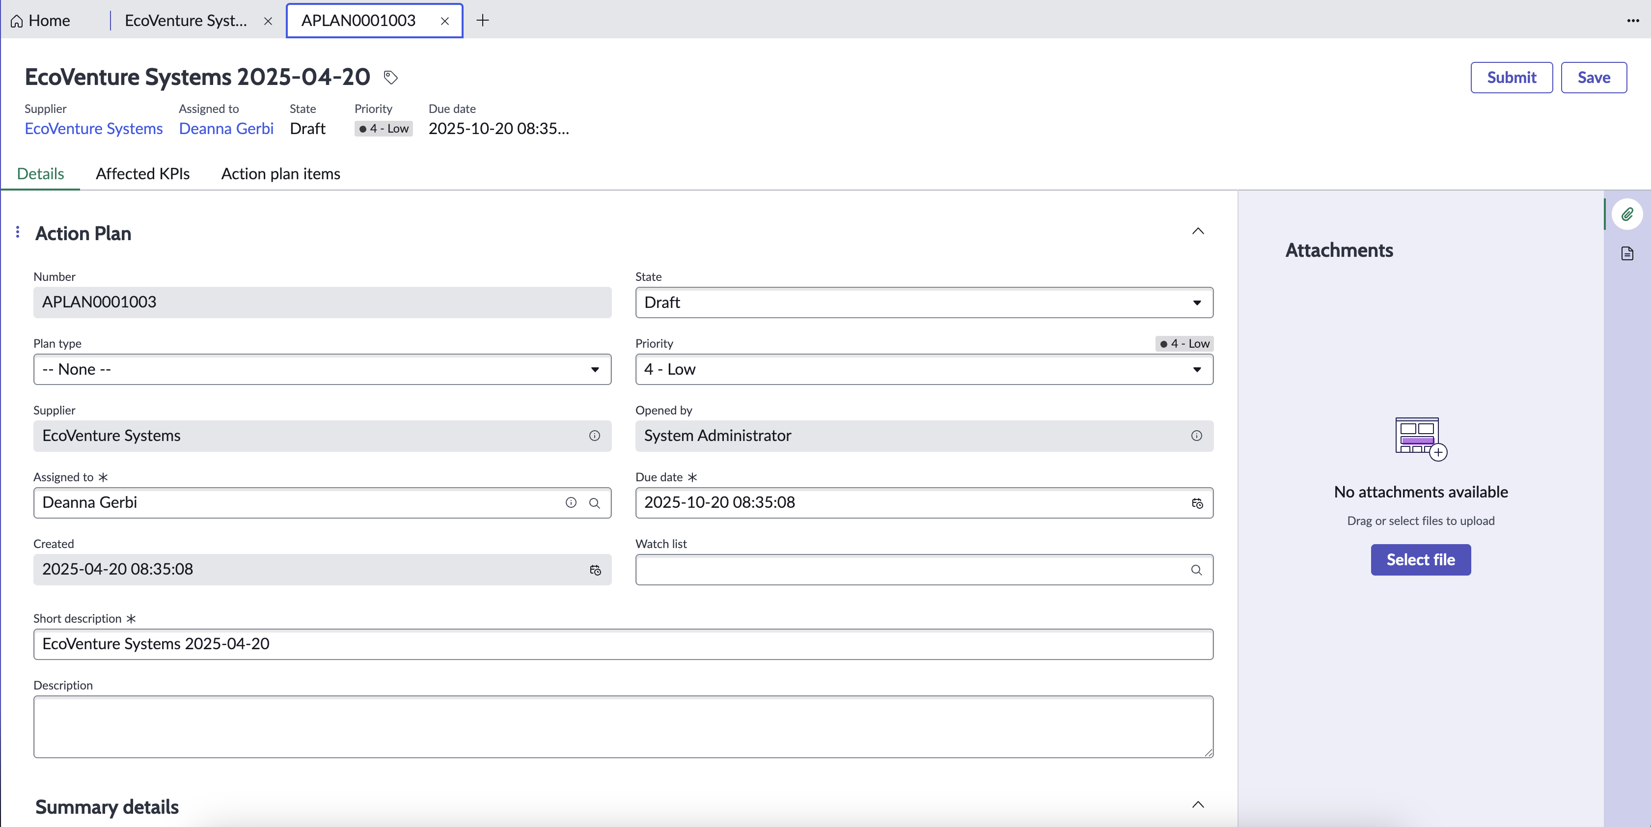Open the State dropdown
This screenshot has width=1651, height=827.
924,303
